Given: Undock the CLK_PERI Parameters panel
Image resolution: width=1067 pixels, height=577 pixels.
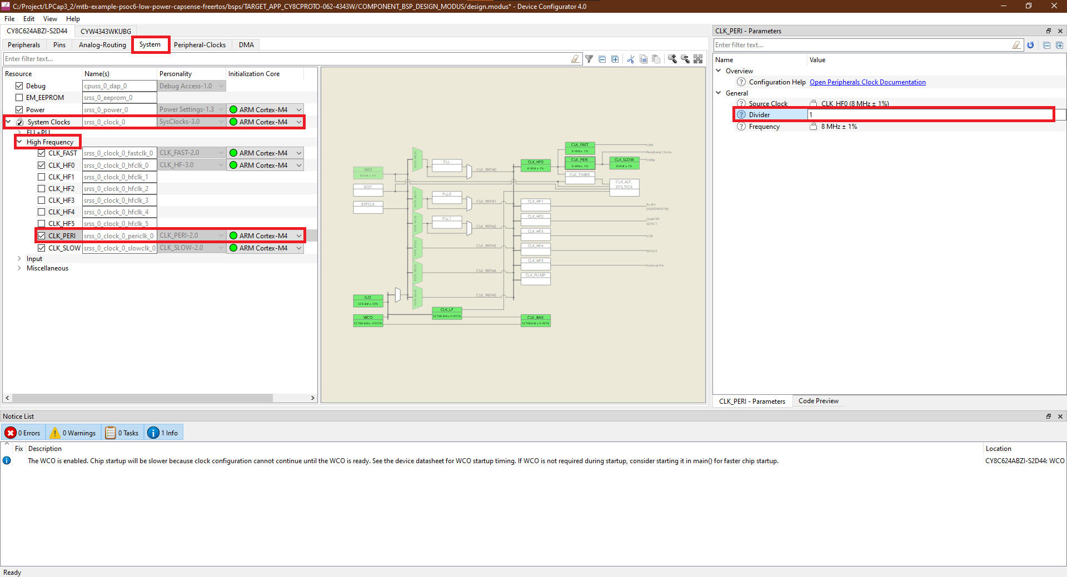Looking at the screenshot, I should [1049, 31].
